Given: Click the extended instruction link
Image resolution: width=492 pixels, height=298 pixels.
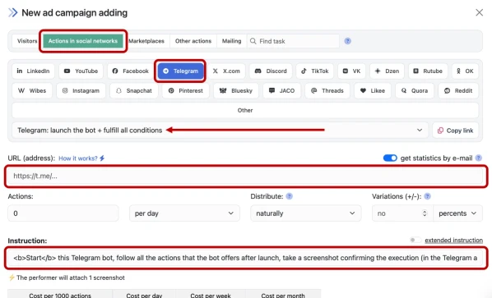Looking at the screenshot, I should [x=453, y=240].
